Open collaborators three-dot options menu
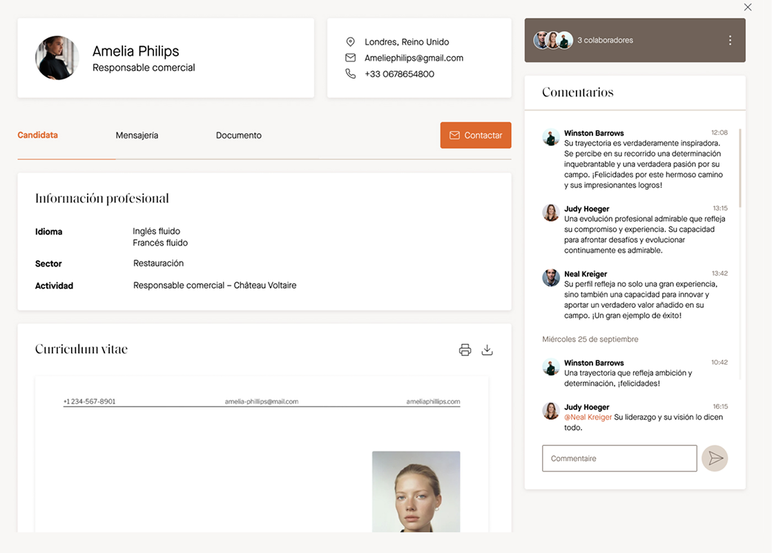The image size is (772, 553). [730, 41]
